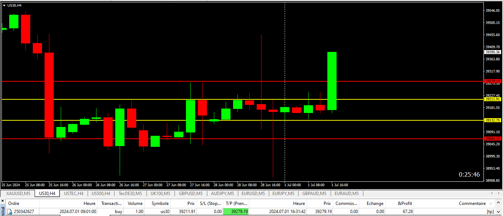
Task: Switch to the EURJPY,M5 chart tab
Action: click(x=284, y=193)
